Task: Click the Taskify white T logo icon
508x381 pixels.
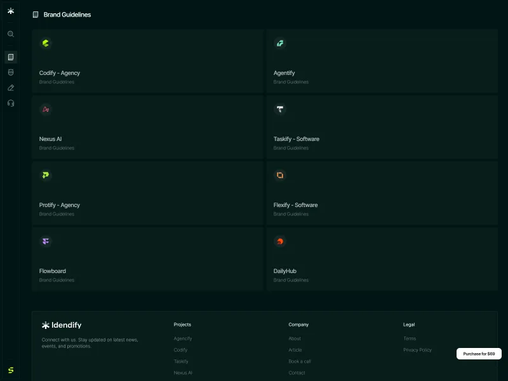Action: point(280,109)
